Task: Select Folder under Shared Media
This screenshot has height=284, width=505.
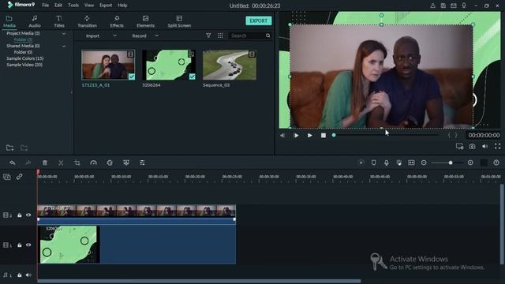Action: (x=23, y=52)
